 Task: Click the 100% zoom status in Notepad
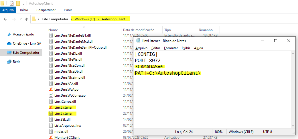click(x=218, y=132)
